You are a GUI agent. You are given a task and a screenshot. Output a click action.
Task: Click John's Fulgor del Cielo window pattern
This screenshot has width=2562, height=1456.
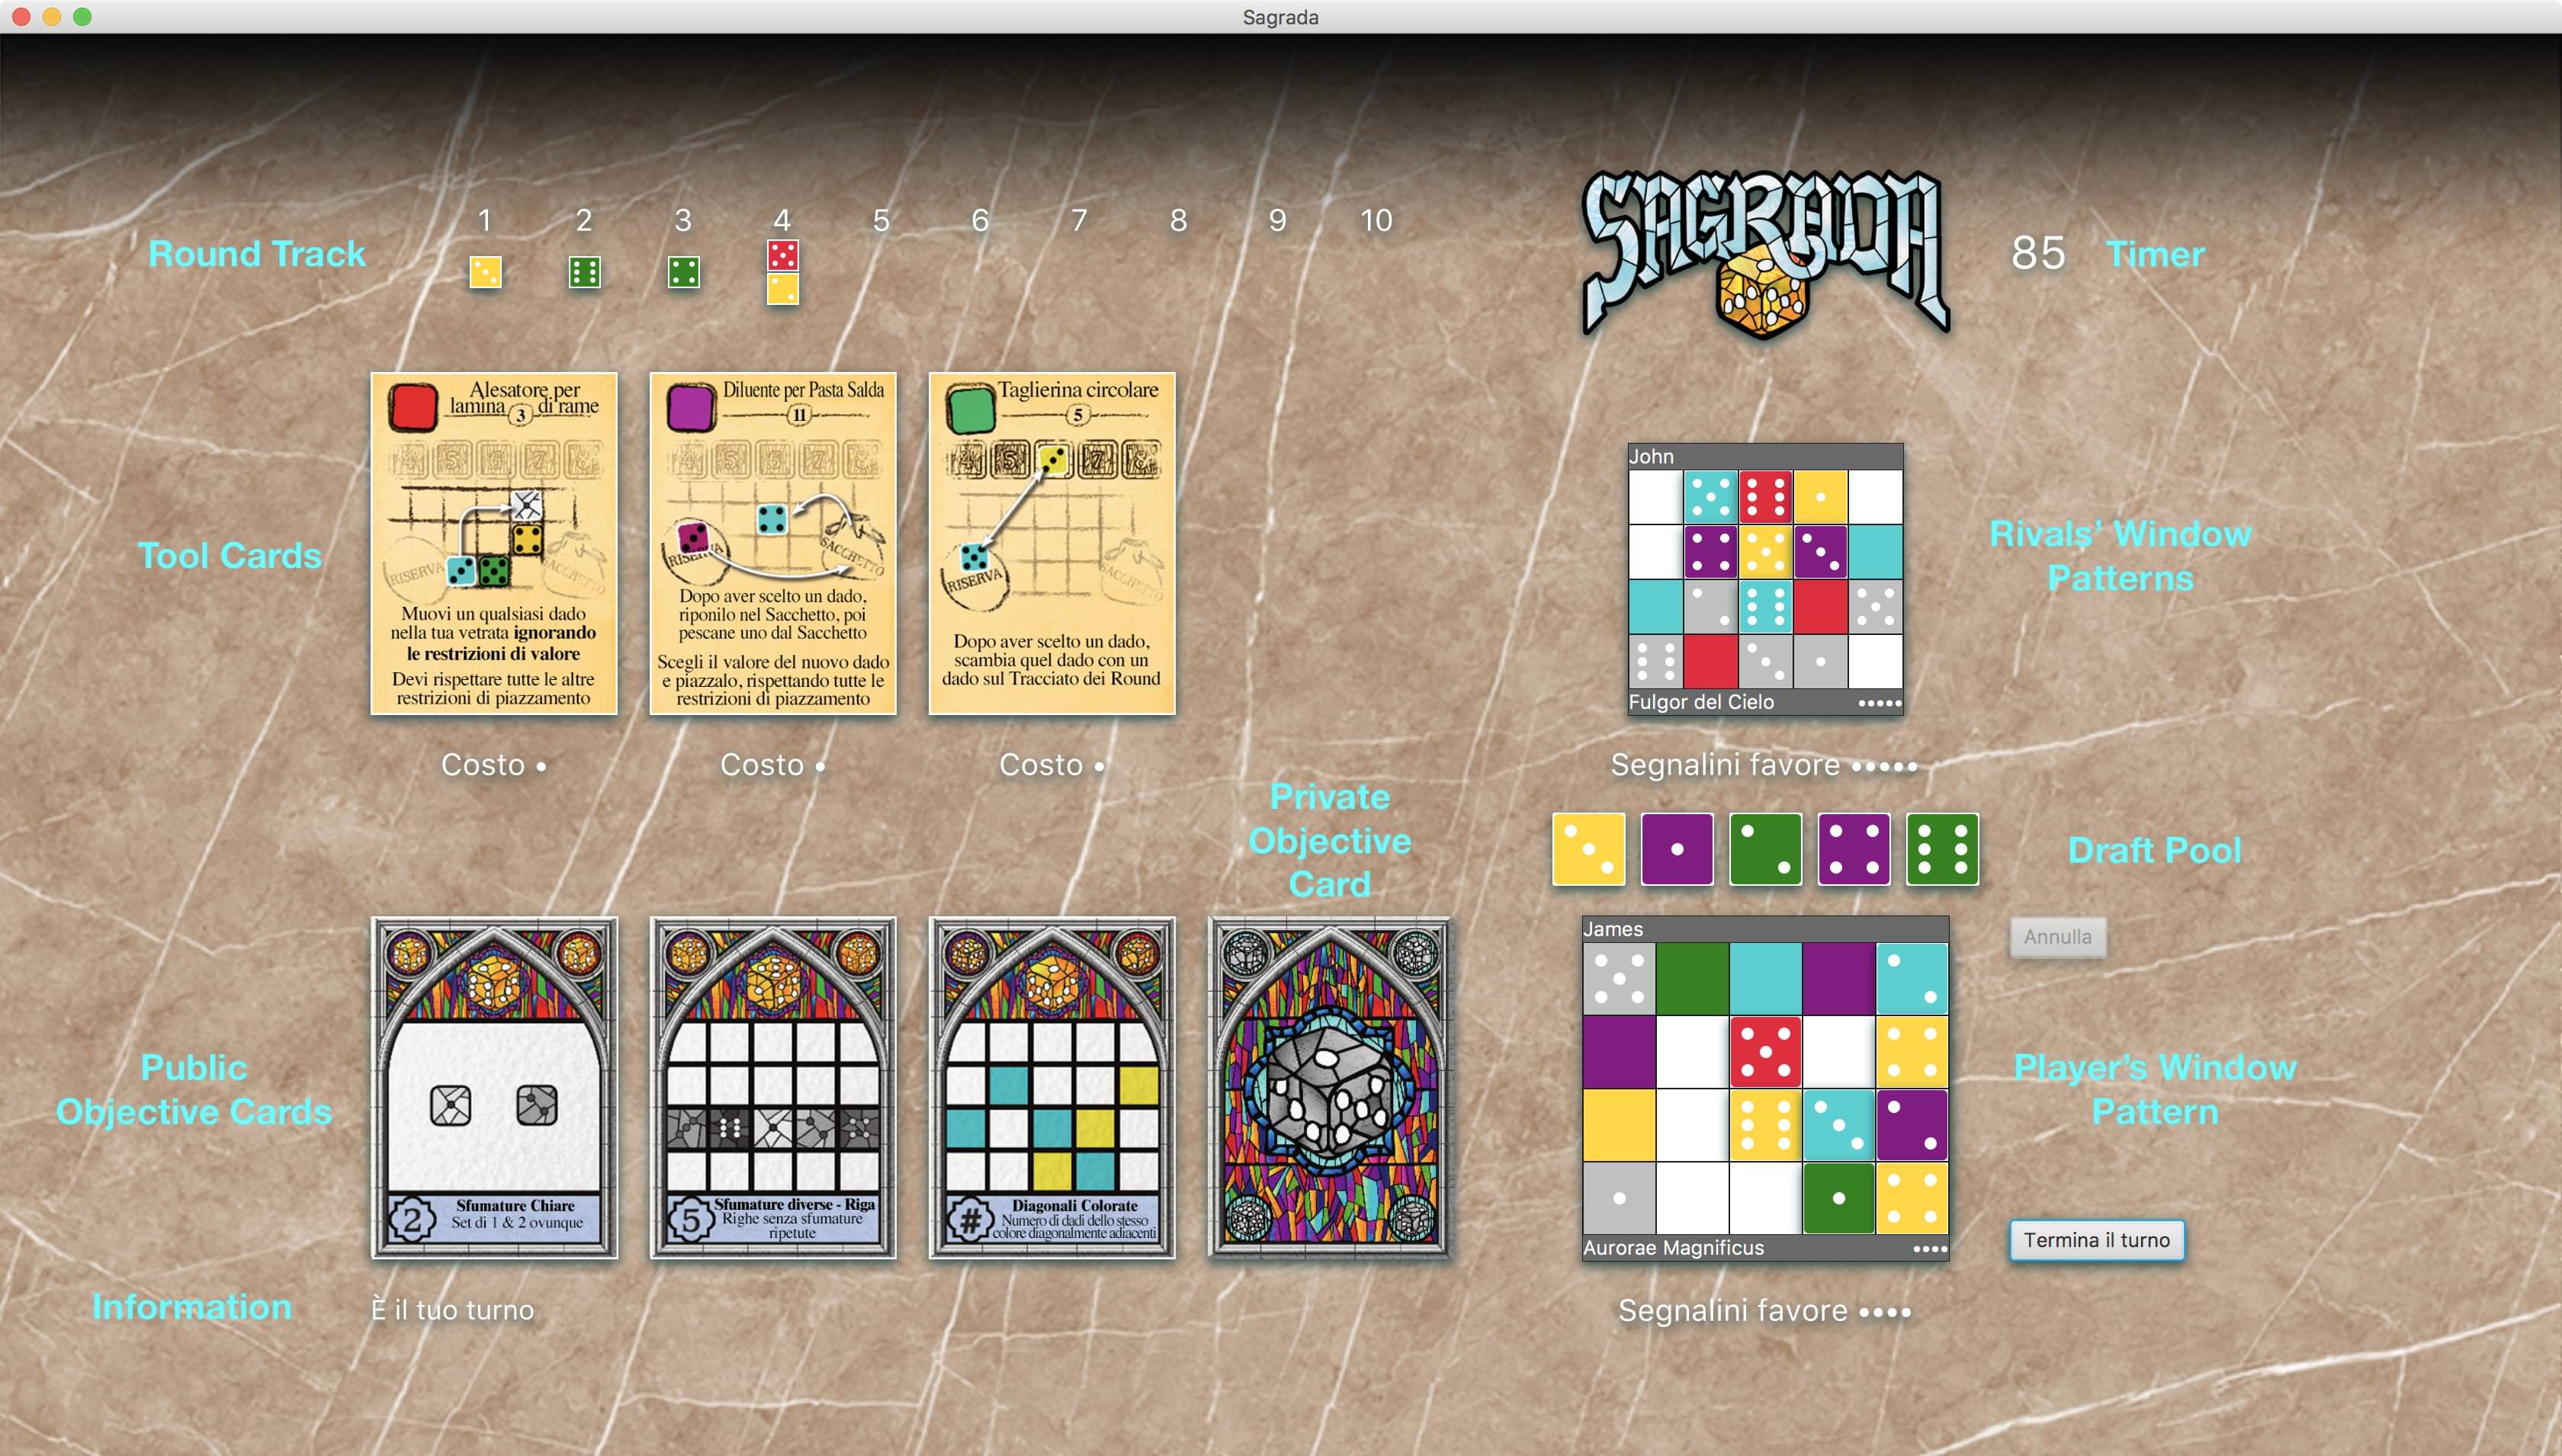(x=1765, y=578)
